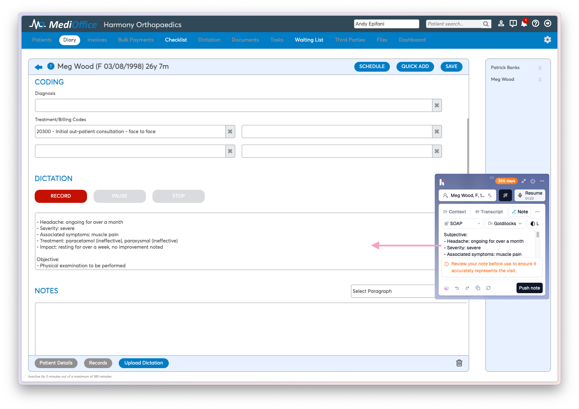The height and width of the screenshot is (409, 579).
Task: Click the pink orb icon in widget footer
Action: click(x=447, y=288)
